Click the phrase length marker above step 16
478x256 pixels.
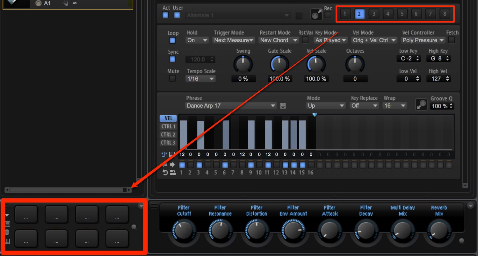[315, 115]
